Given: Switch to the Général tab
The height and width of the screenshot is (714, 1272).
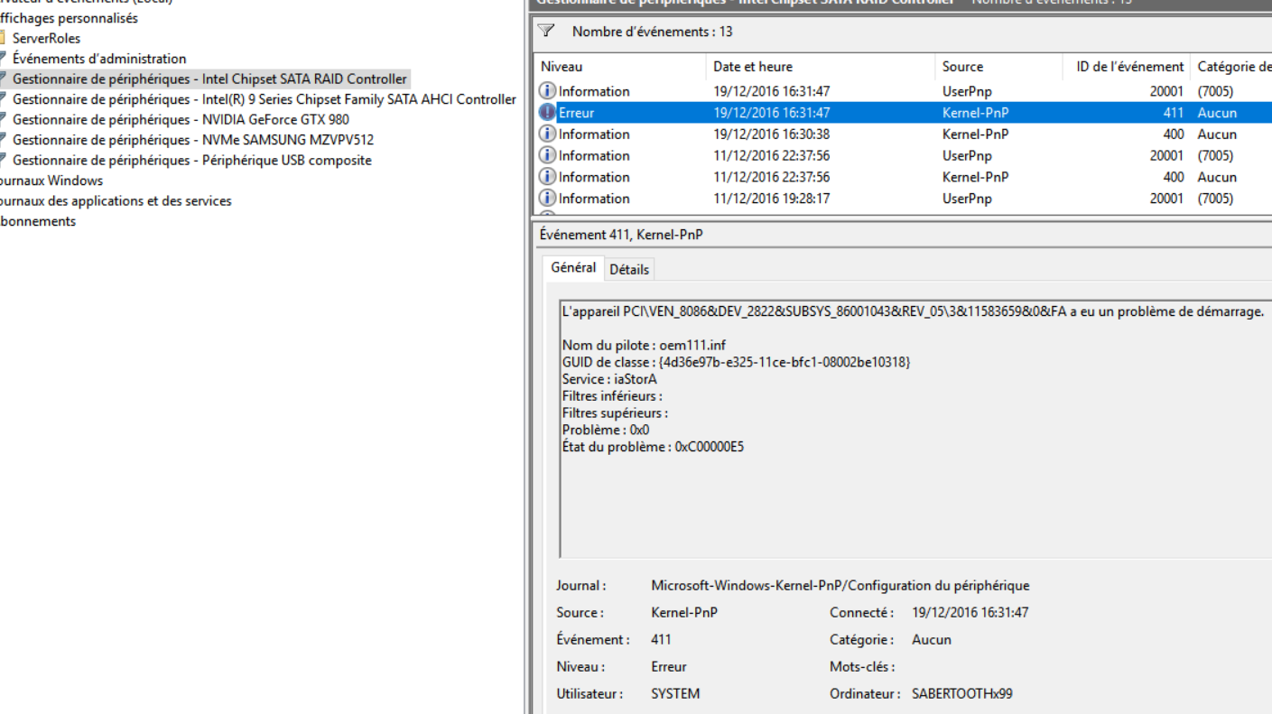Looking at the screenshot, I should point(573,268).
